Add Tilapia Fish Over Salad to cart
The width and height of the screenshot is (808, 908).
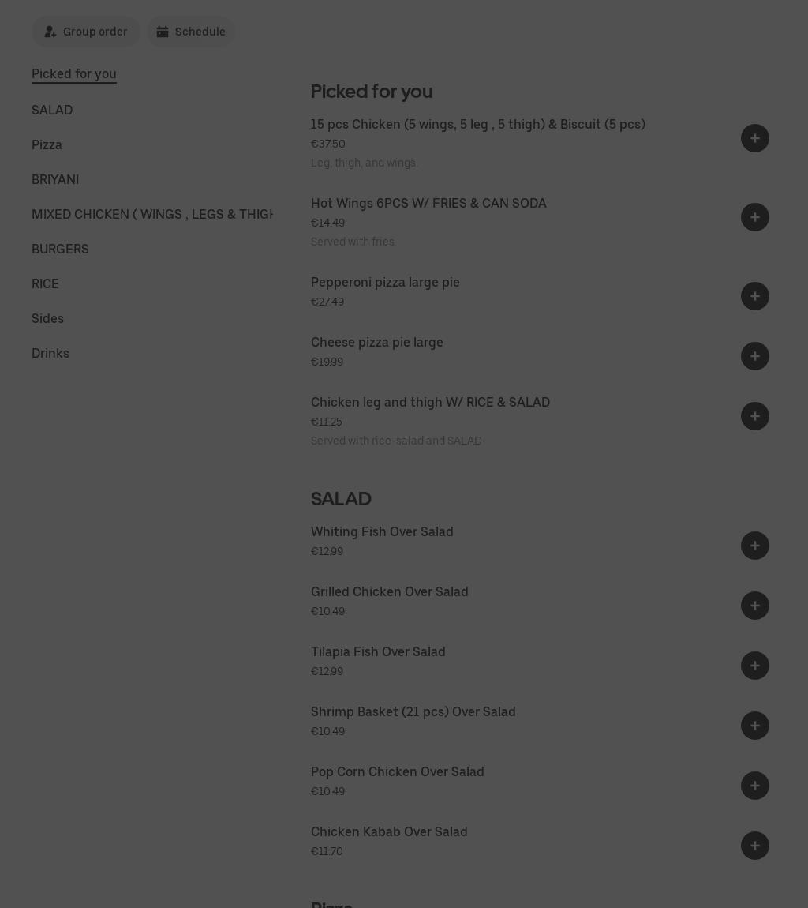click(x=754, y=666)
